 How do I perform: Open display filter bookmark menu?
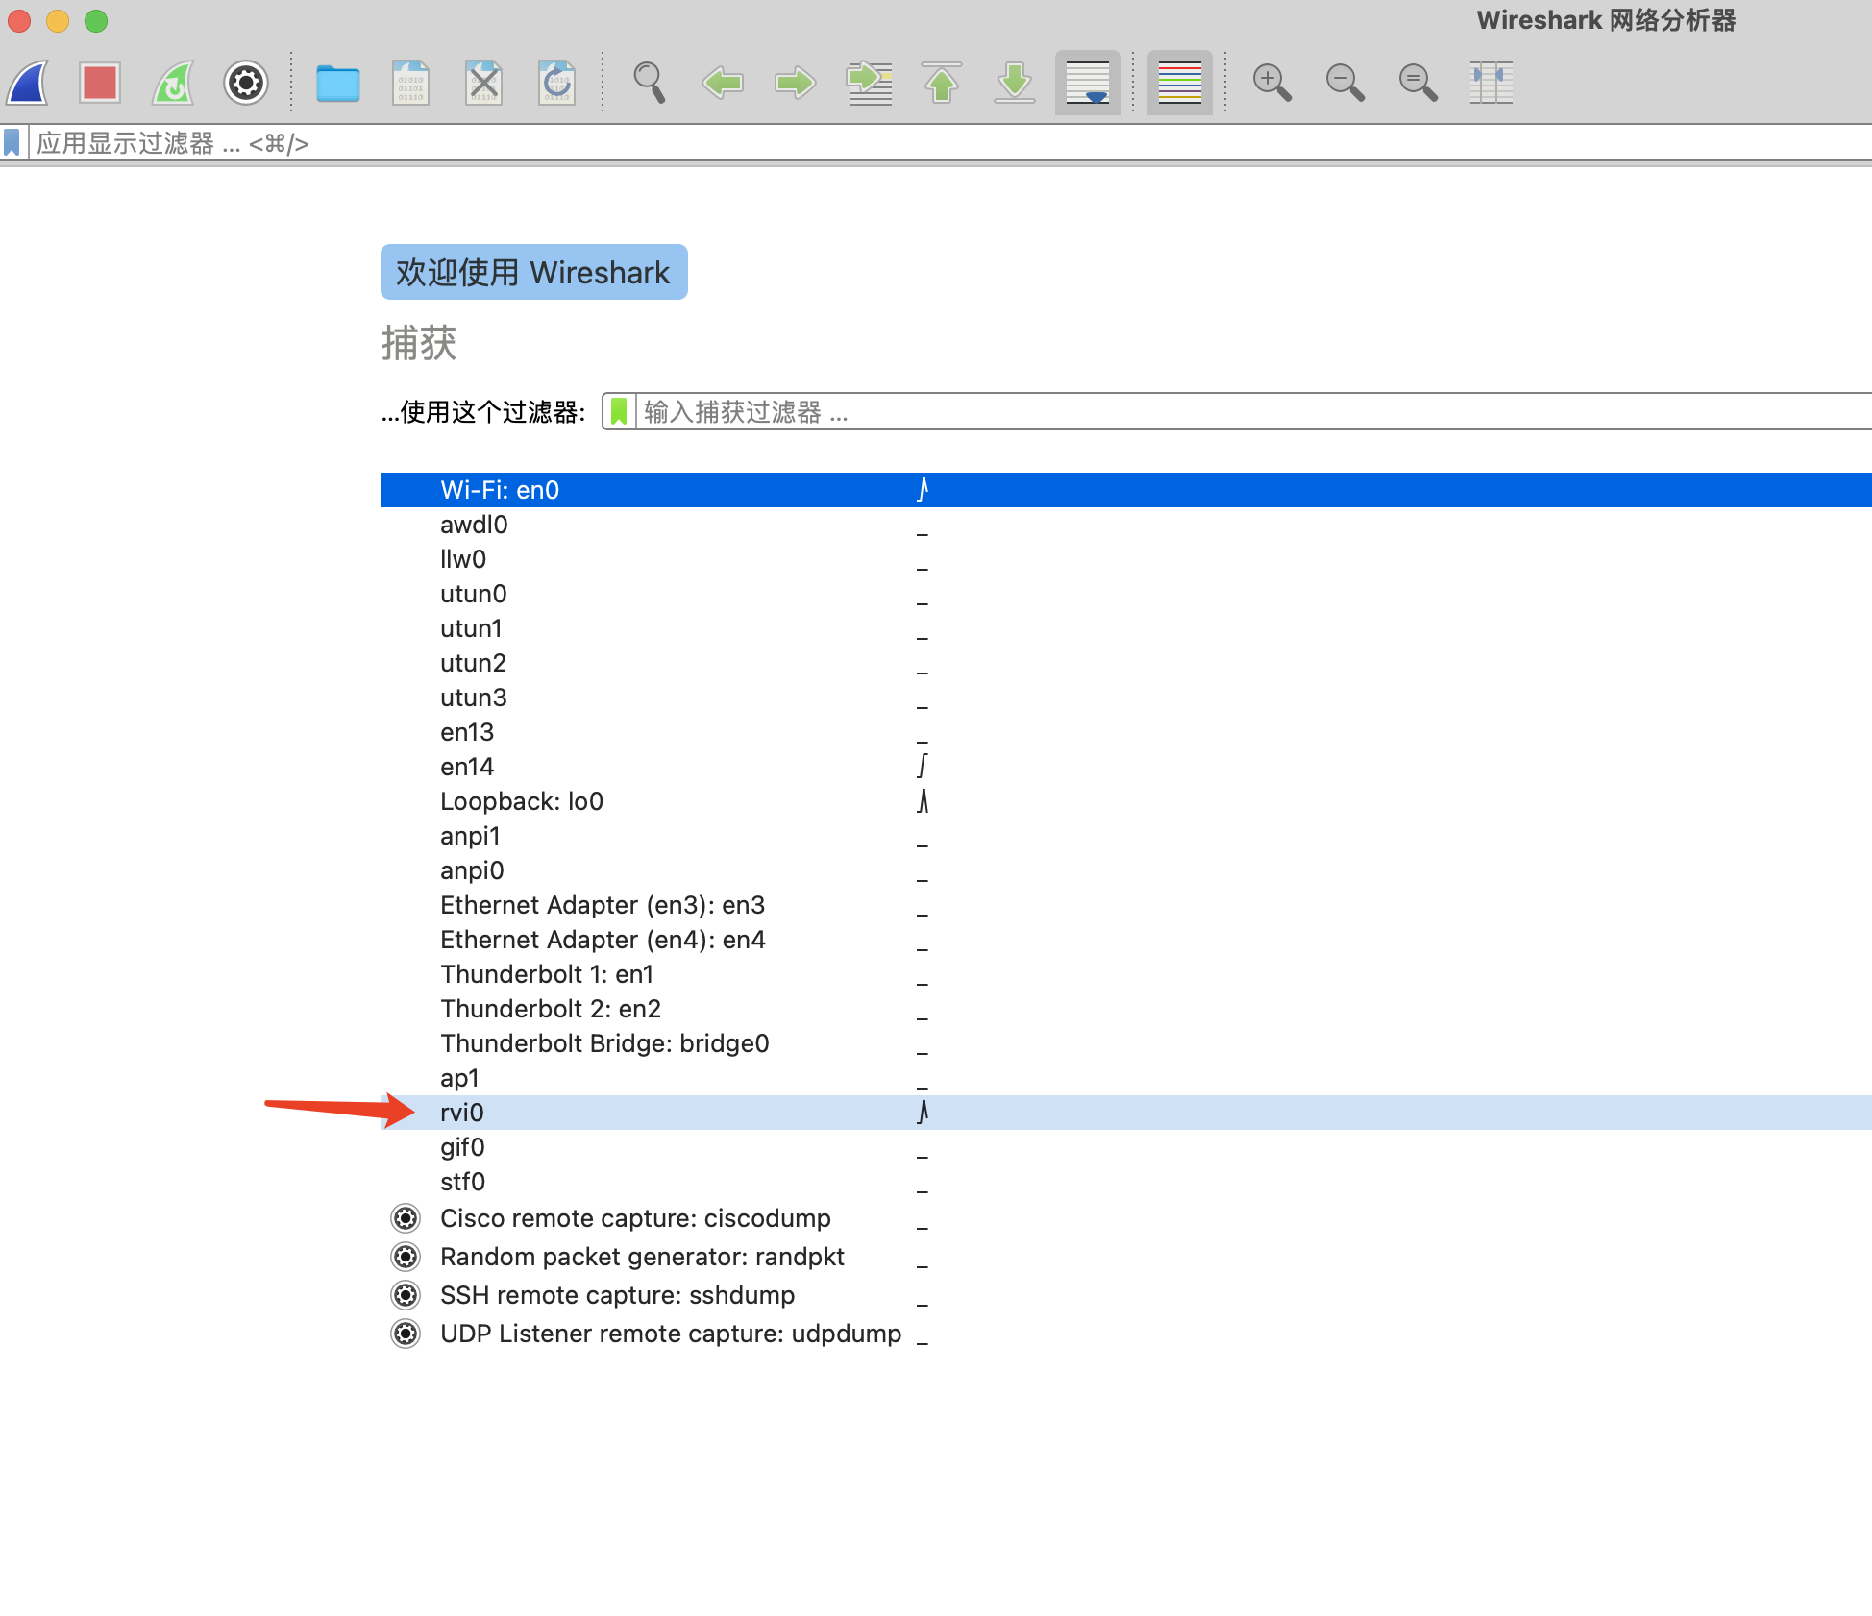coord(12,143)
